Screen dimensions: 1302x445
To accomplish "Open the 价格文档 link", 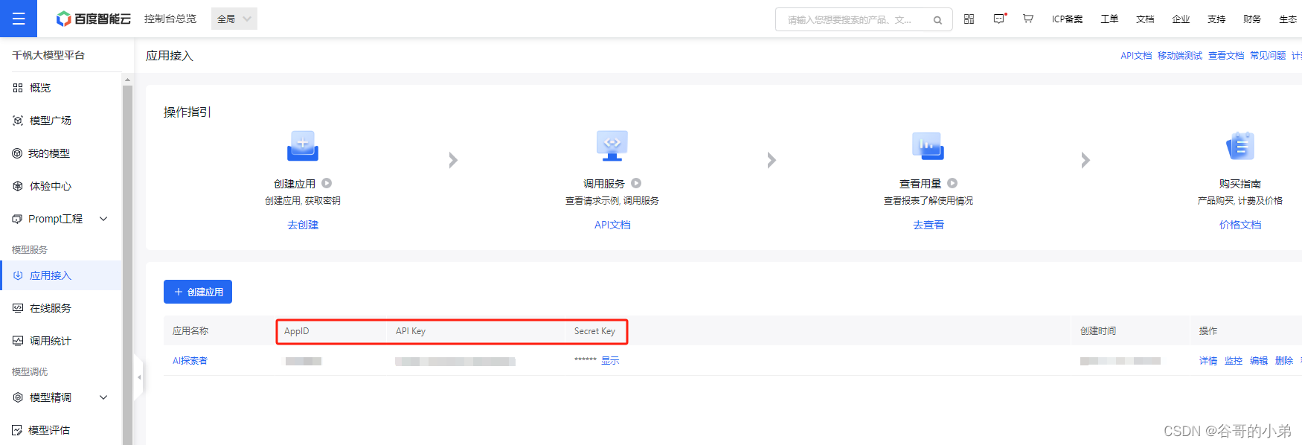I will coord(1240,225).
